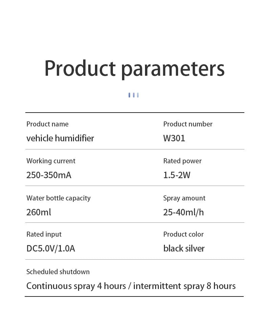Select the DC5.0V/1.0A value
Screen dimensions: 267x310
pos(51,249)
